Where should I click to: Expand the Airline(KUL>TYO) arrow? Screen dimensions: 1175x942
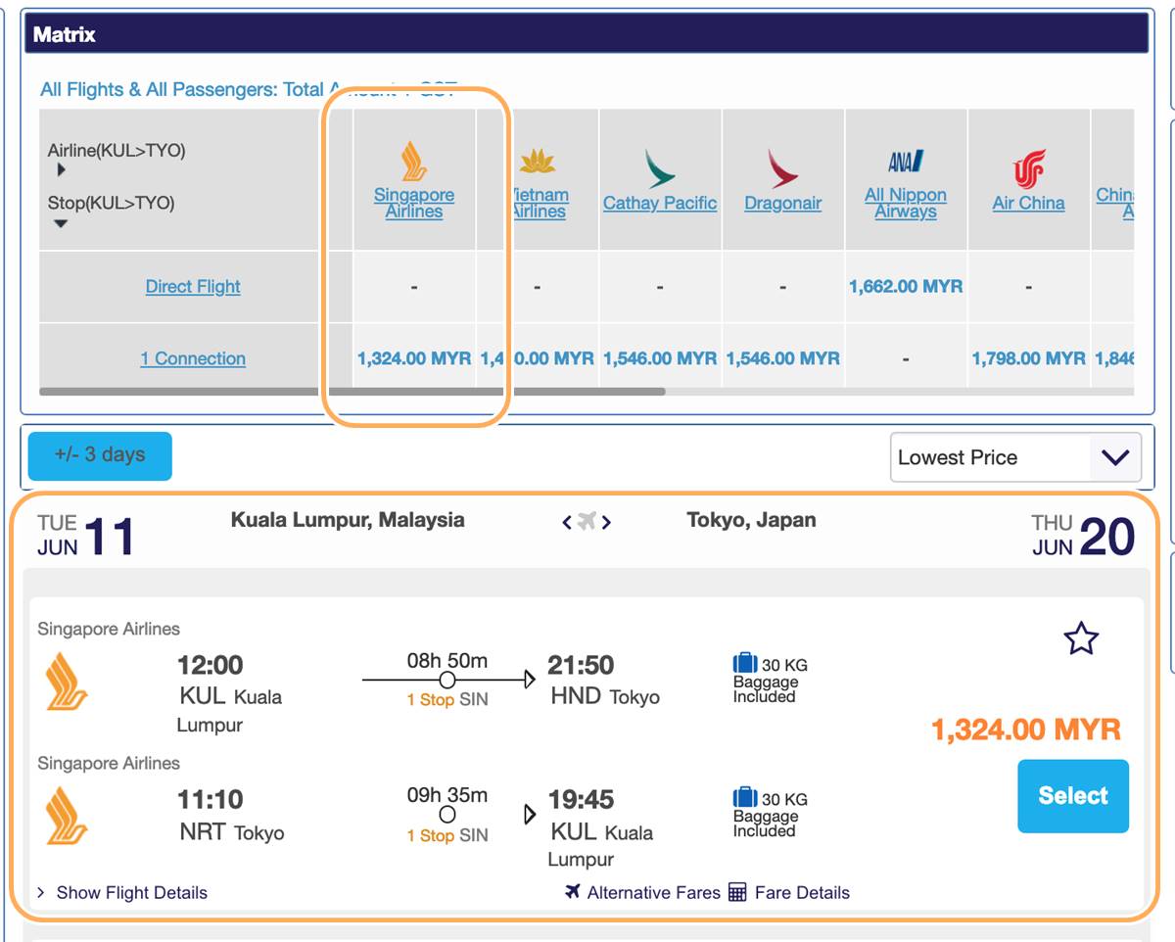click(x=61, y=170)
